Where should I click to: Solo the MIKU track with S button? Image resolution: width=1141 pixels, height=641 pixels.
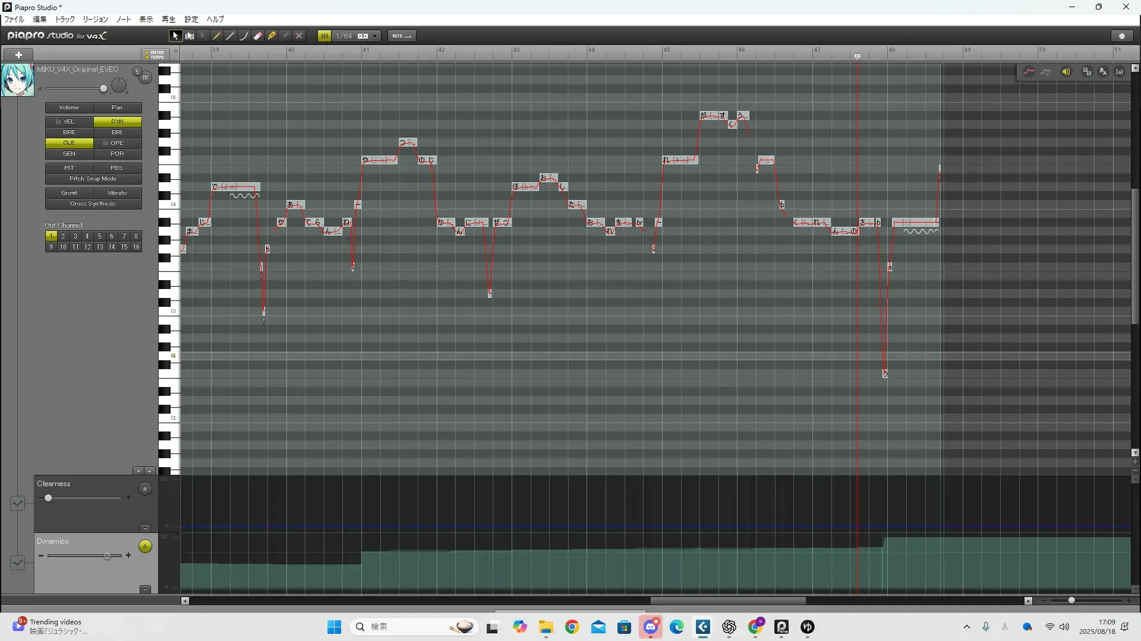(137, 72)
